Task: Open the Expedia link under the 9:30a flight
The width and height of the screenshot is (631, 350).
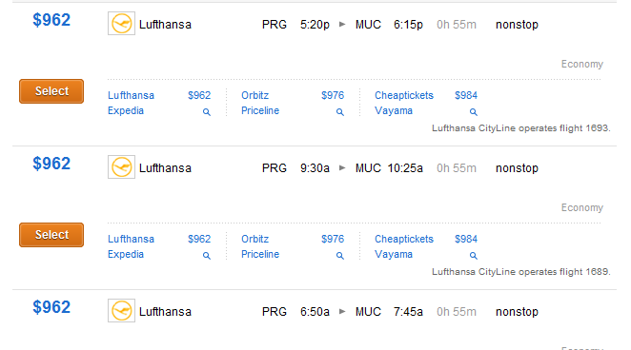Action: (x=126, y=255)
